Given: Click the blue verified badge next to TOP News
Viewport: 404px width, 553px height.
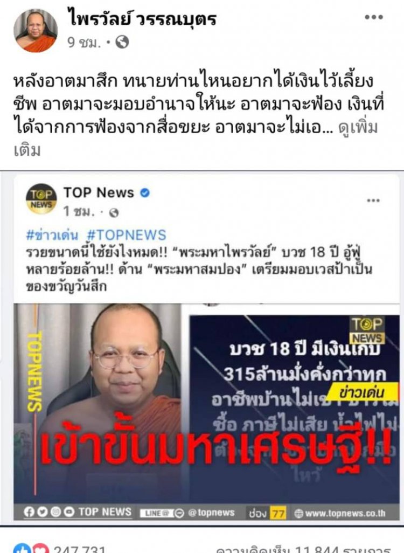Looking at the screenshot, I should tap(145, 192).
